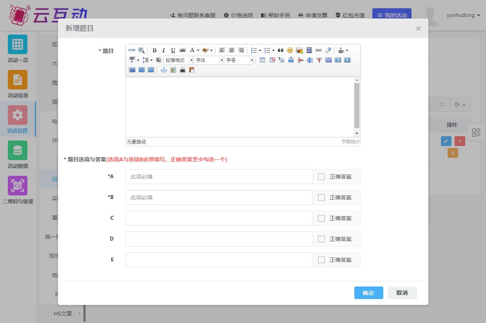
Task: Open 活动数据 sidebar icon
Action: [18, 150]
